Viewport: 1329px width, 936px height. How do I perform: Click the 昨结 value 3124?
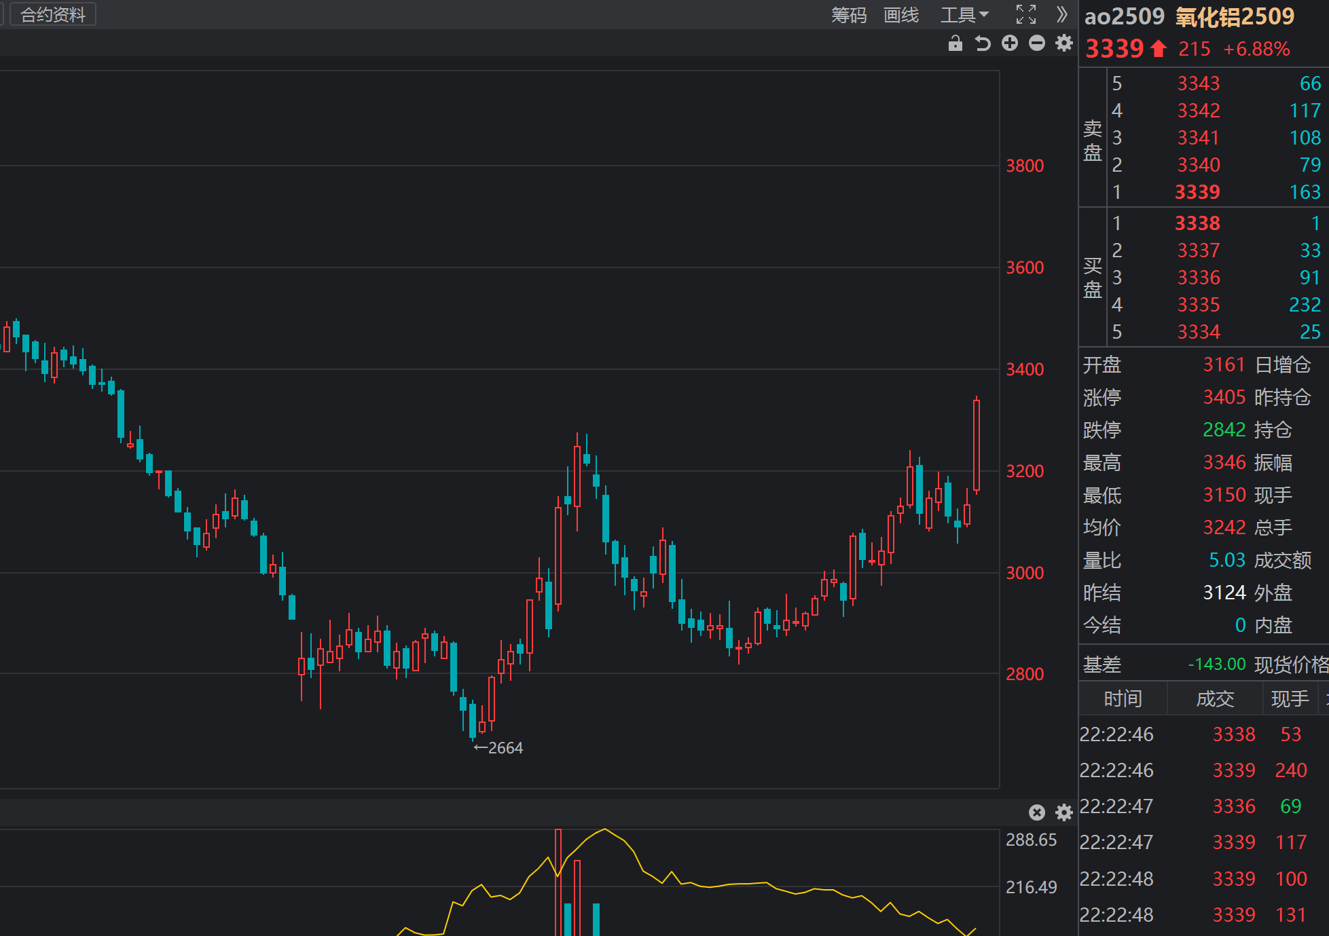[1224, 593]
